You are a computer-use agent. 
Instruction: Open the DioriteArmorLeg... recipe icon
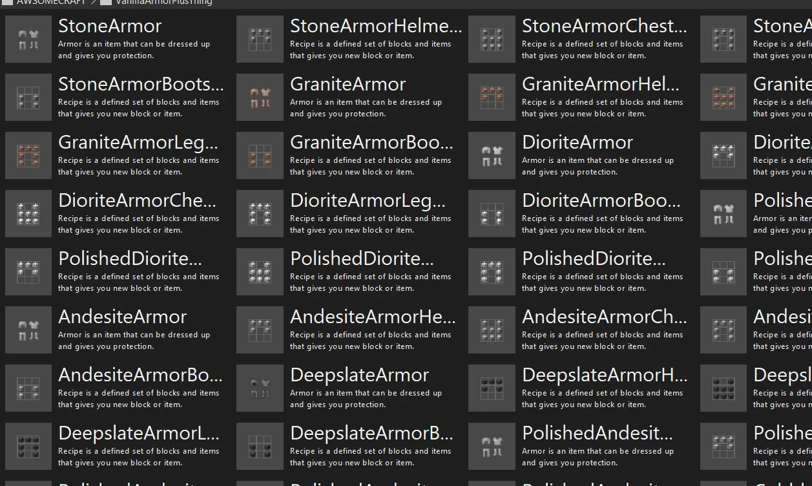pos(260,214)
